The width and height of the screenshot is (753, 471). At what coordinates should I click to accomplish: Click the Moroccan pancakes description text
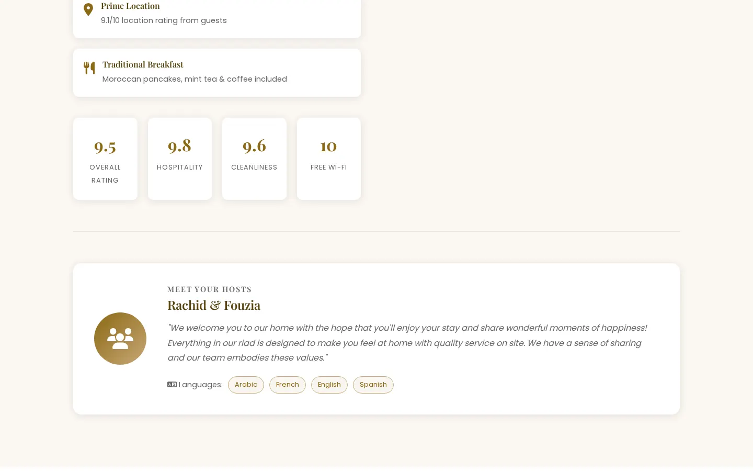pyautogui.click(x=195, y=79)
